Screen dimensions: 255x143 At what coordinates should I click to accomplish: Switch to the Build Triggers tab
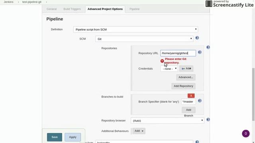point(72,9)
